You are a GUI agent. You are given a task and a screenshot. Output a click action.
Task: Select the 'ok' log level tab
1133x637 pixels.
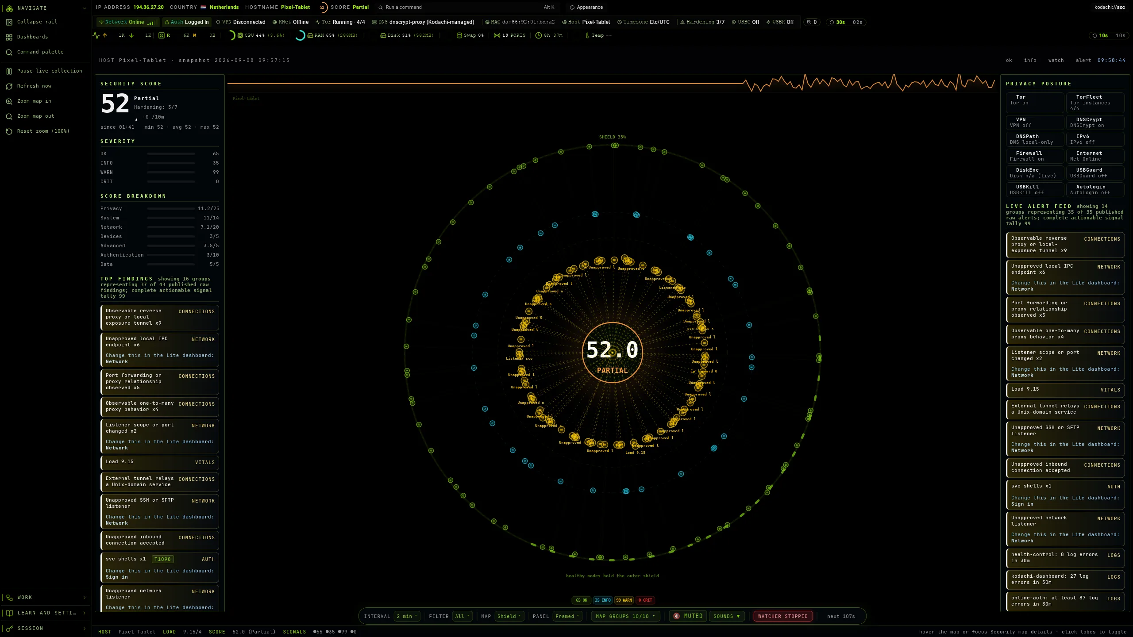1009,61
